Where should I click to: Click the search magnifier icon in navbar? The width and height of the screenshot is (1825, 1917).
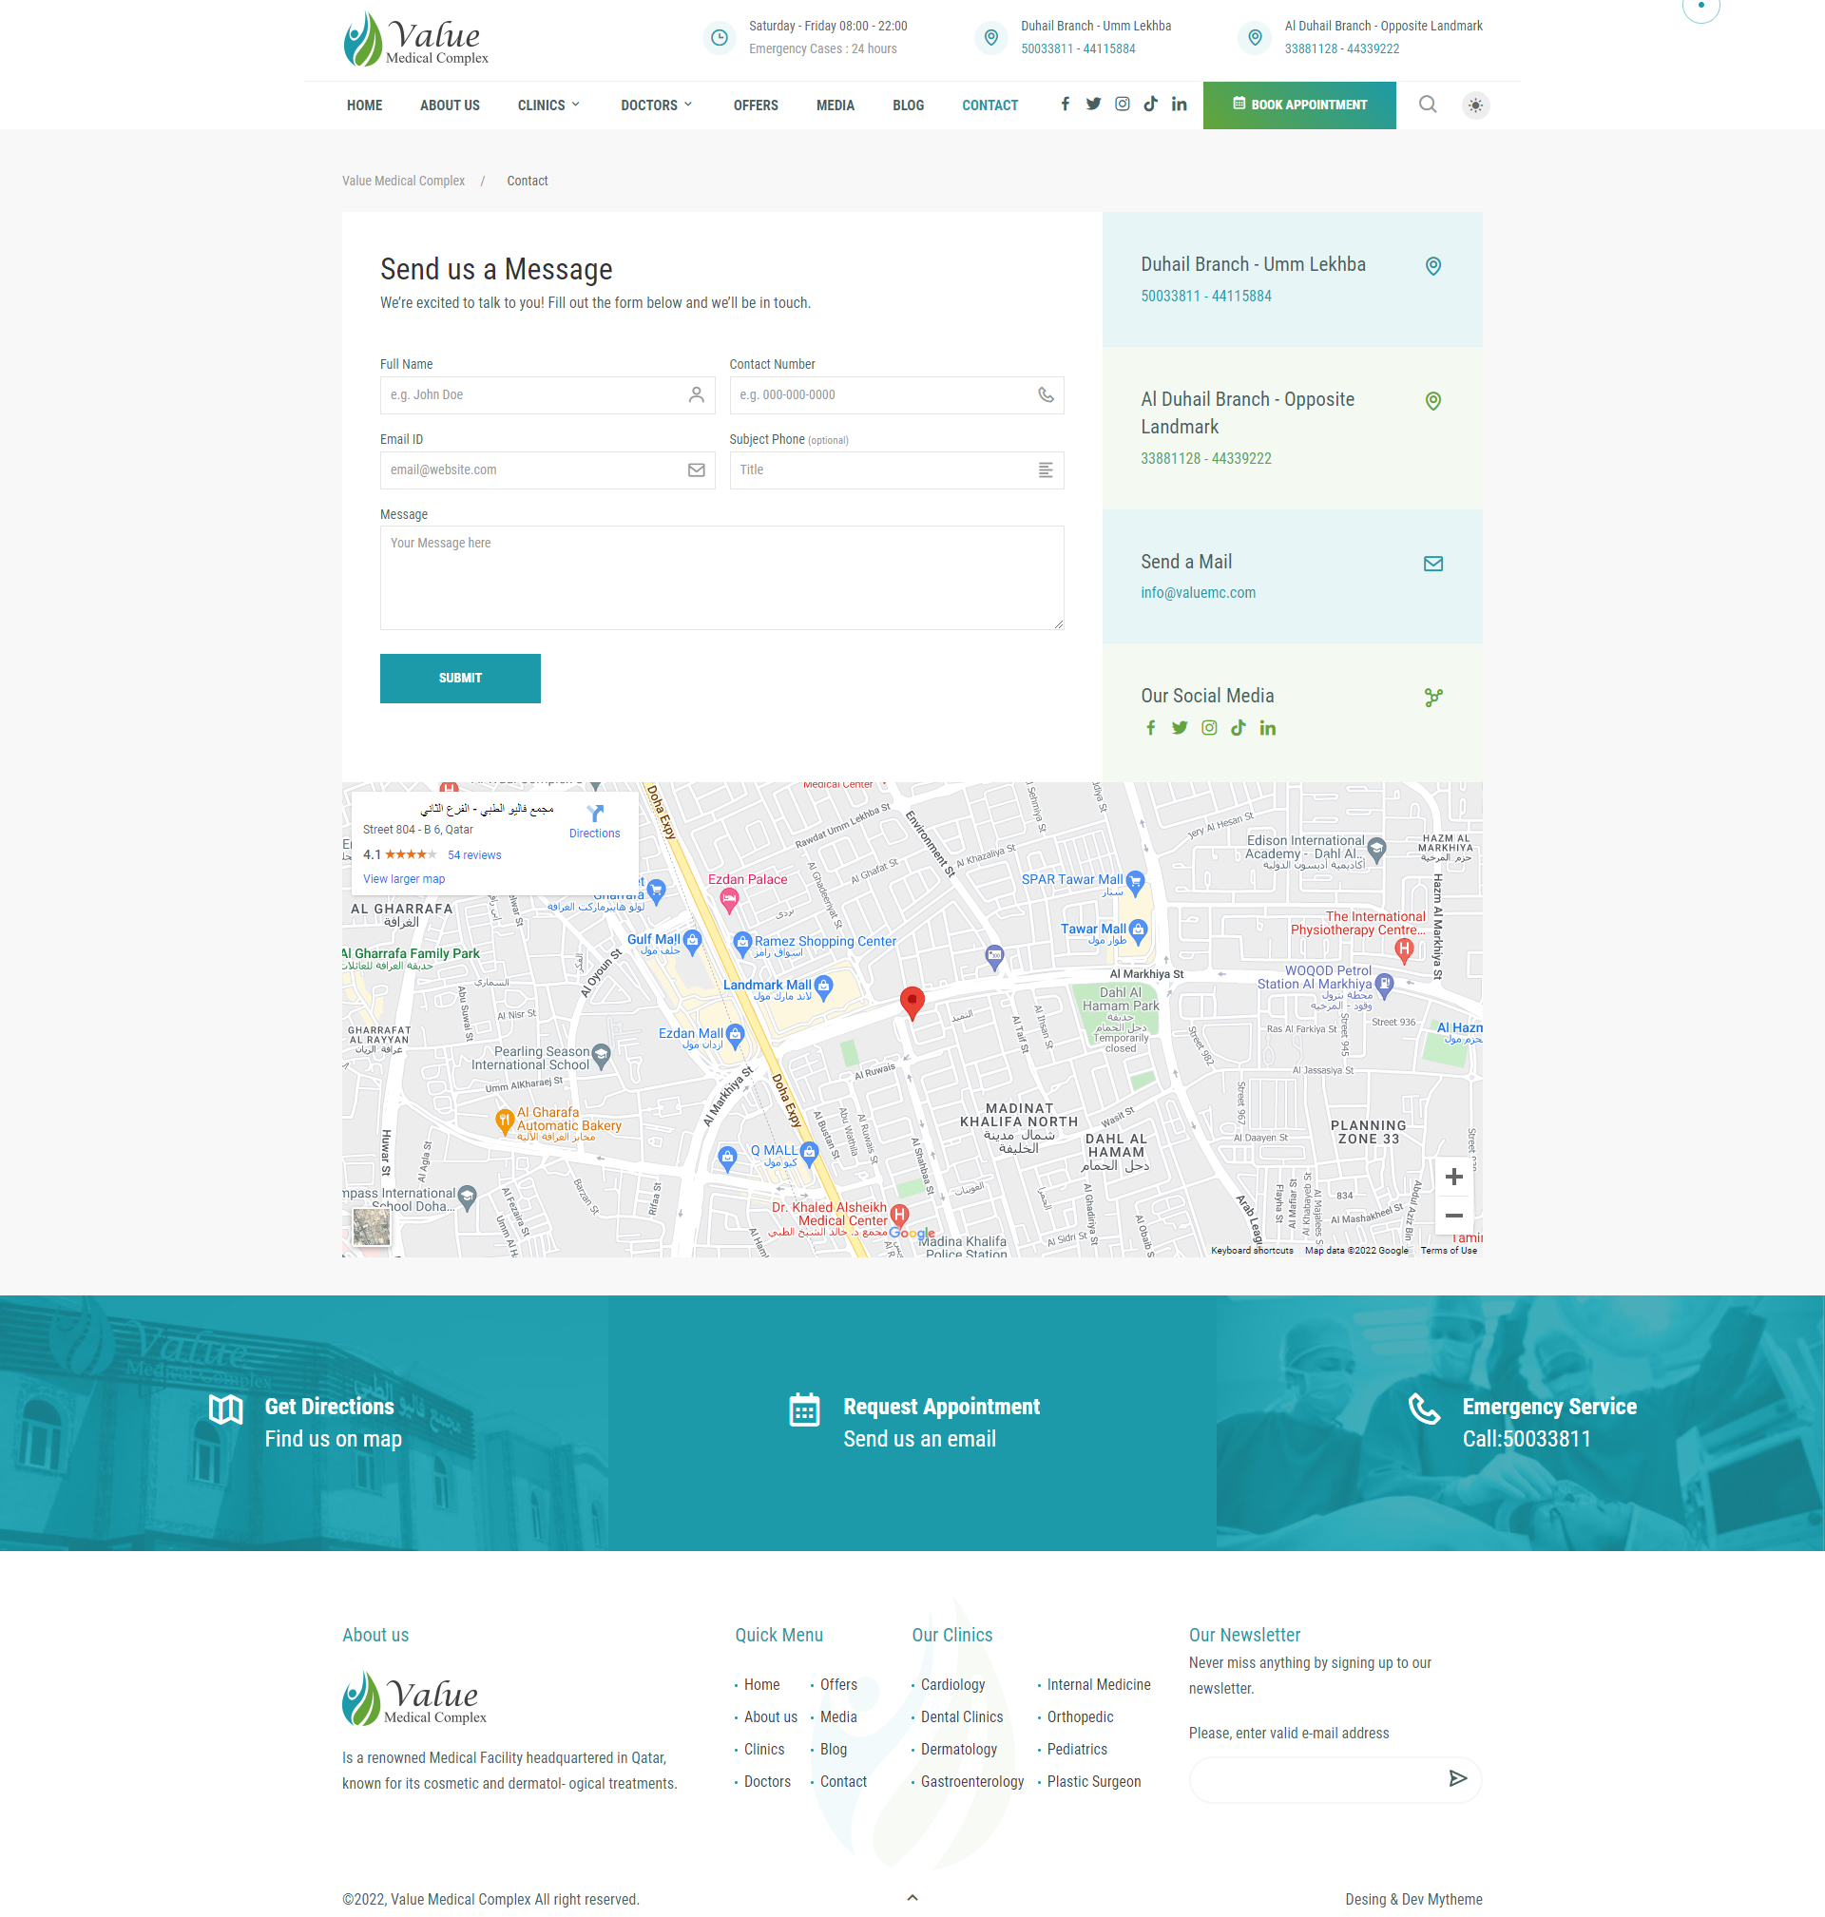click(x=1426, y=105)
